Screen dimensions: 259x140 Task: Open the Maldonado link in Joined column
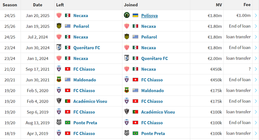coord(152,91)
